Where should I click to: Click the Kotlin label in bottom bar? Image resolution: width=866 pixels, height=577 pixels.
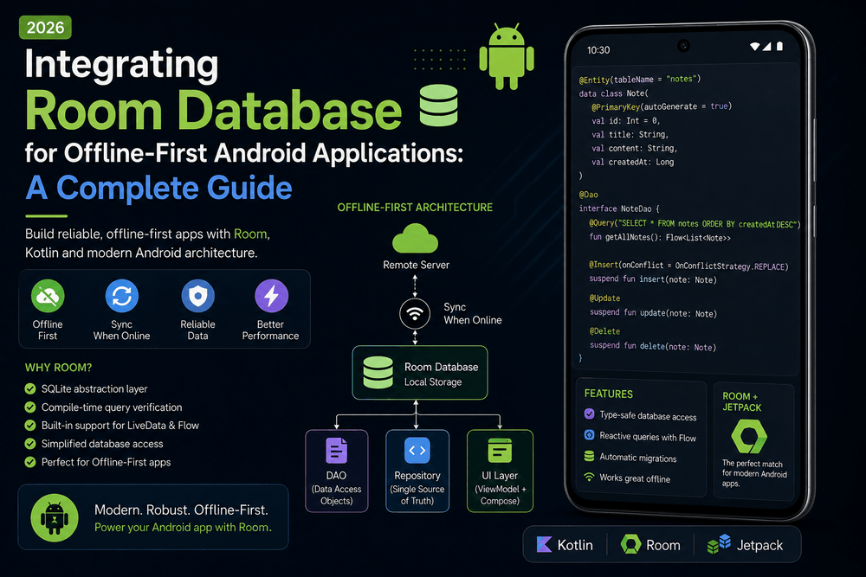575,545
